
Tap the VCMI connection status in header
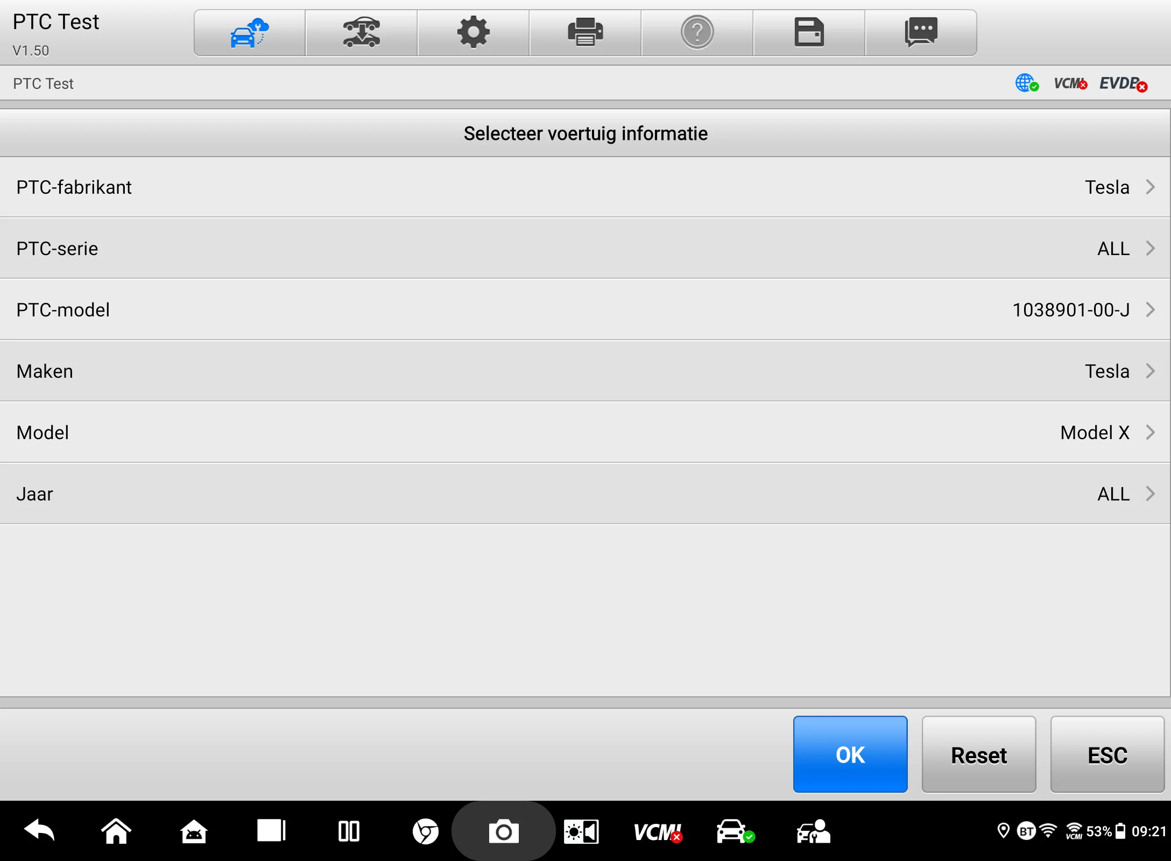coord(1070,83)
